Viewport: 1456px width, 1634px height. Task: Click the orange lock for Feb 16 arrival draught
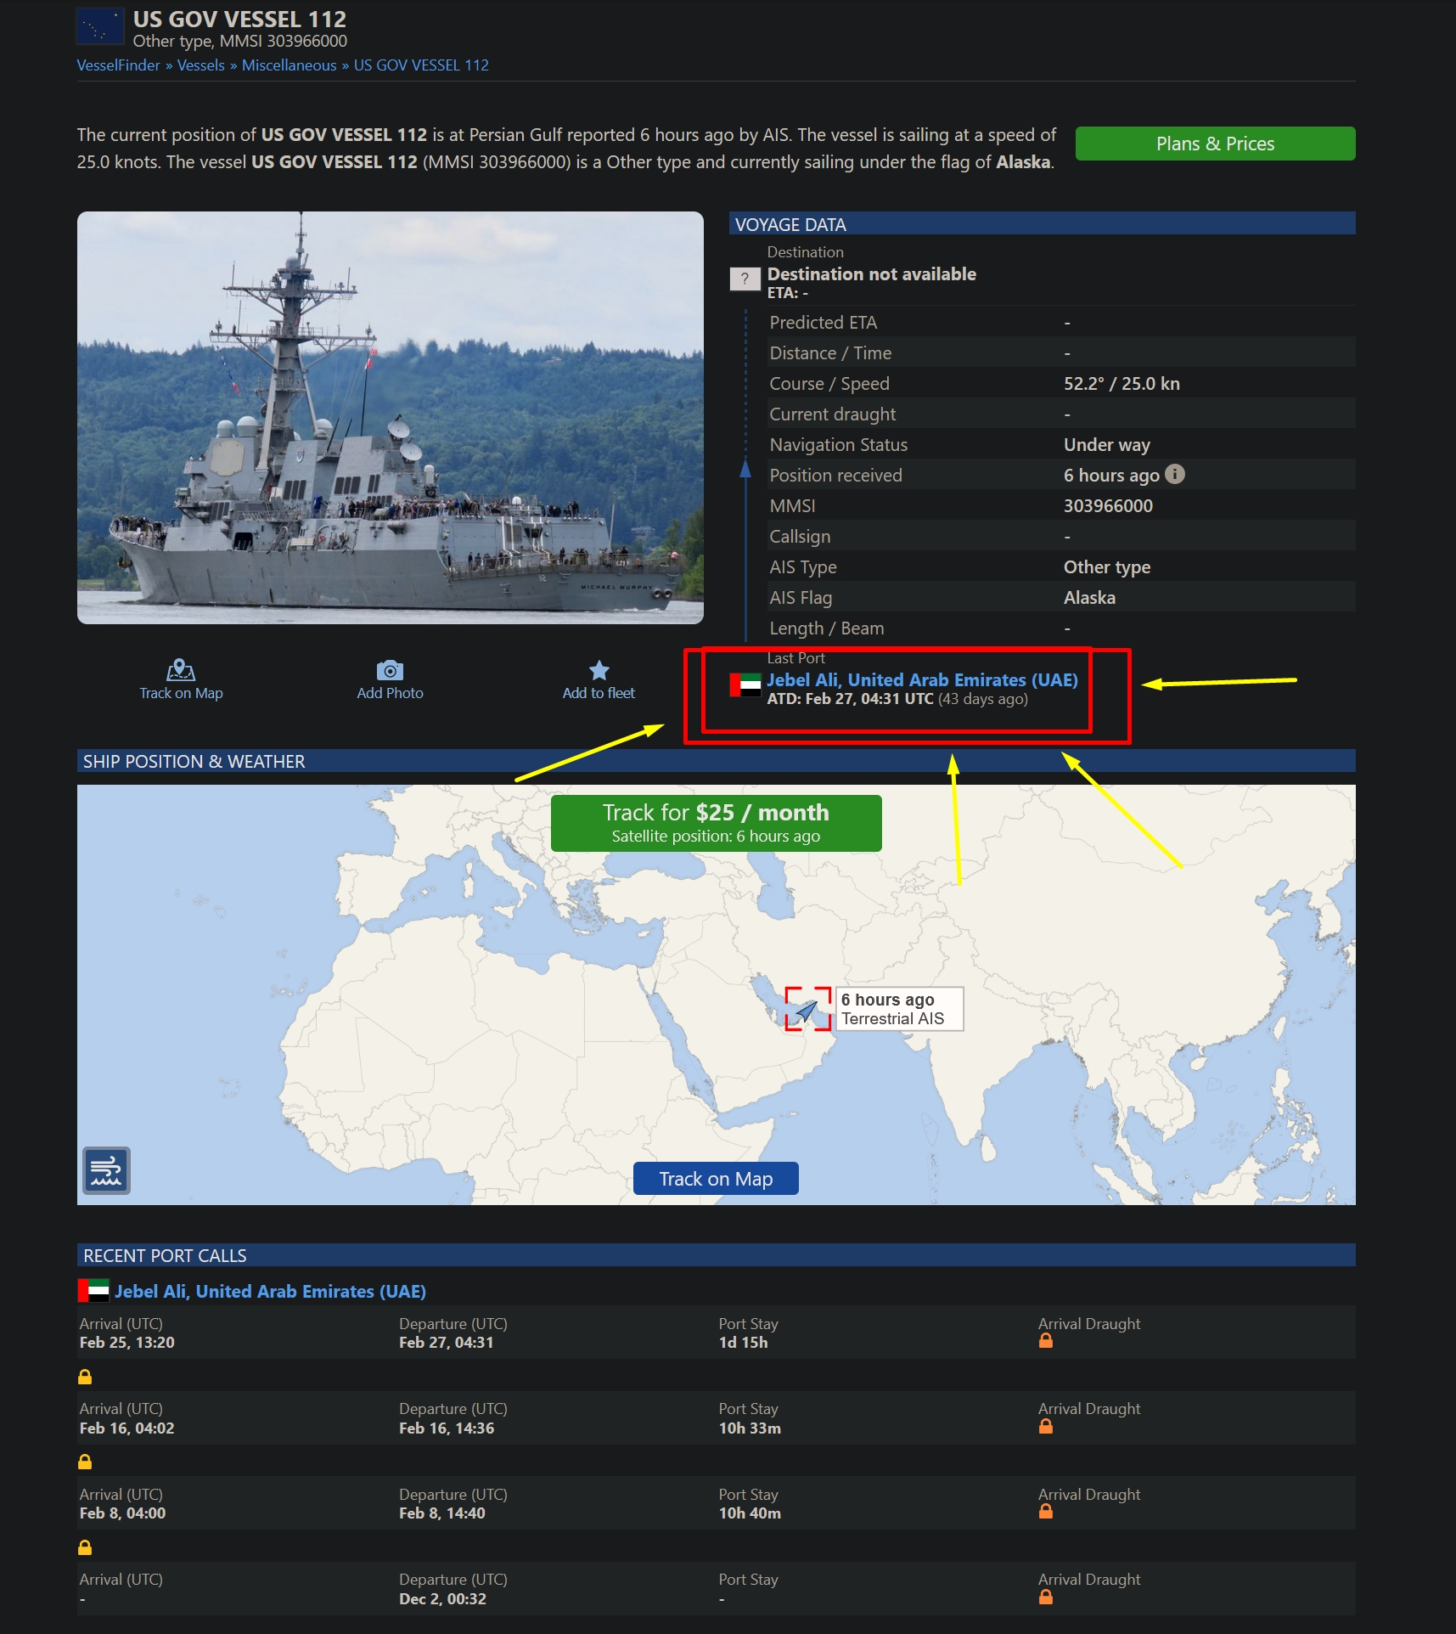1046,1427
